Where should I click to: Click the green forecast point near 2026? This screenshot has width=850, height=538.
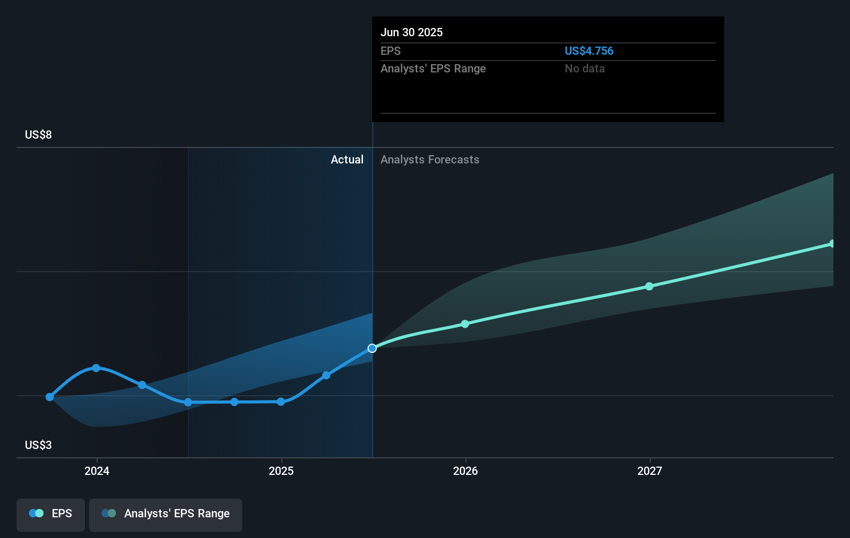(465, 324)
